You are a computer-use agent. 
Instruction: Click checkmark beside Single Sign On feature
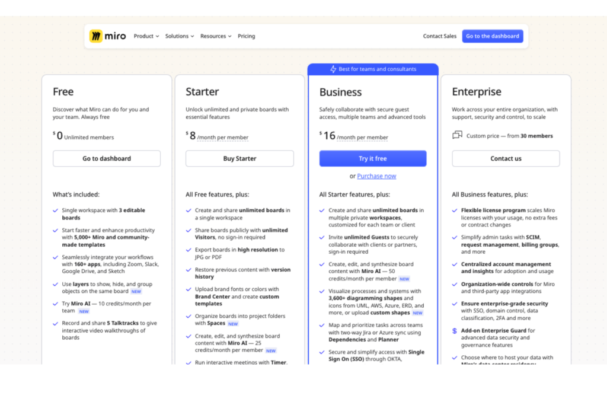(x=322, y=352)
